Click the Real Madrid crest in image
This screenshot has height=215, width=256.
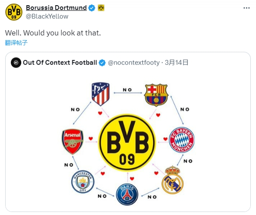(173, 180)
